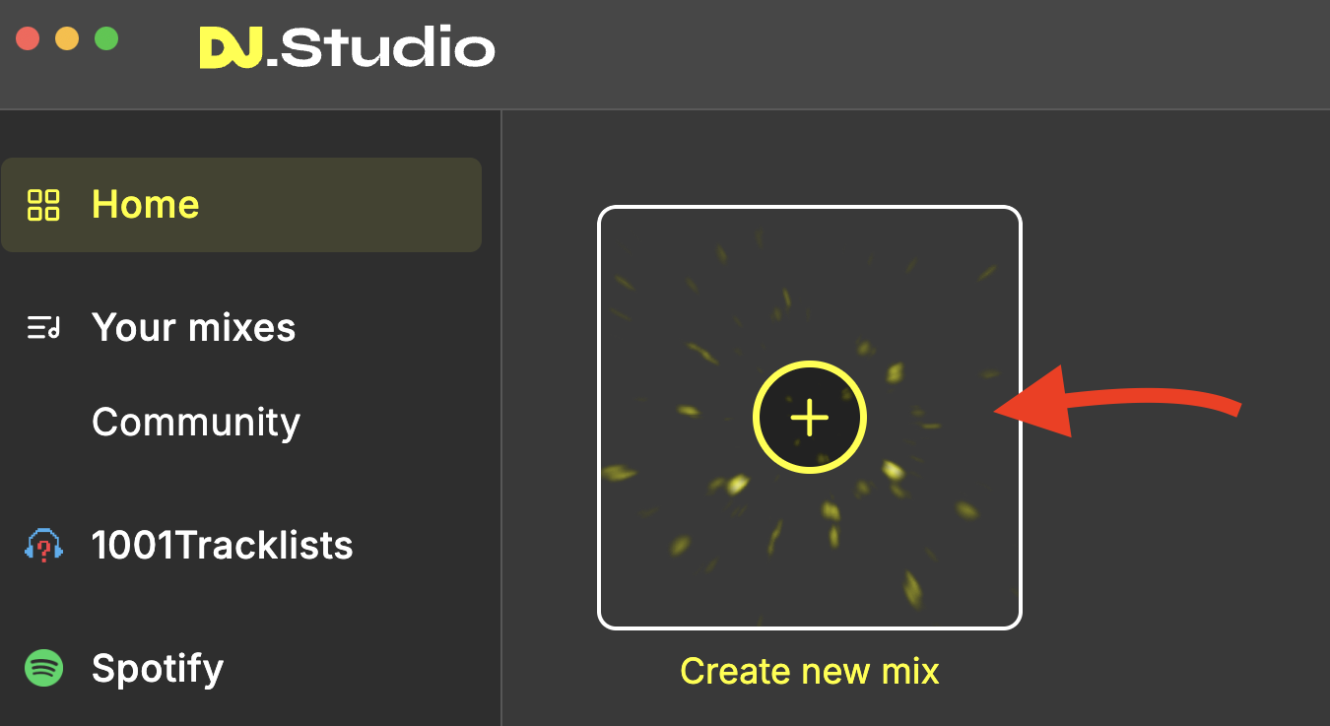Click the yellow DJ letters of the logo
Screen dimensions: 1330x726
click(x=232, y=47)
